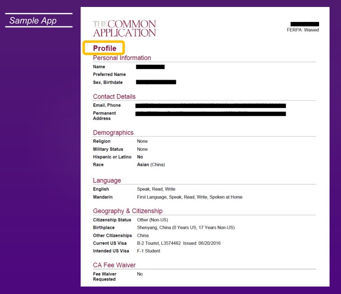Screen dimensions: 341x294
Task: Click the 'FERPA: Waived' text
Action: coord(303,30)
